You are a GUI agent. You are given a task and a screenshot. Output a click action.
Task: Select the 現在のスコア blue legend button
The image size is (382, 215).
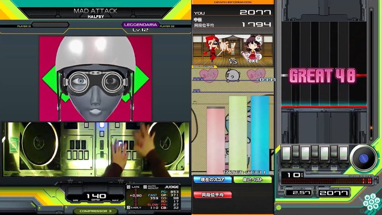212,179
